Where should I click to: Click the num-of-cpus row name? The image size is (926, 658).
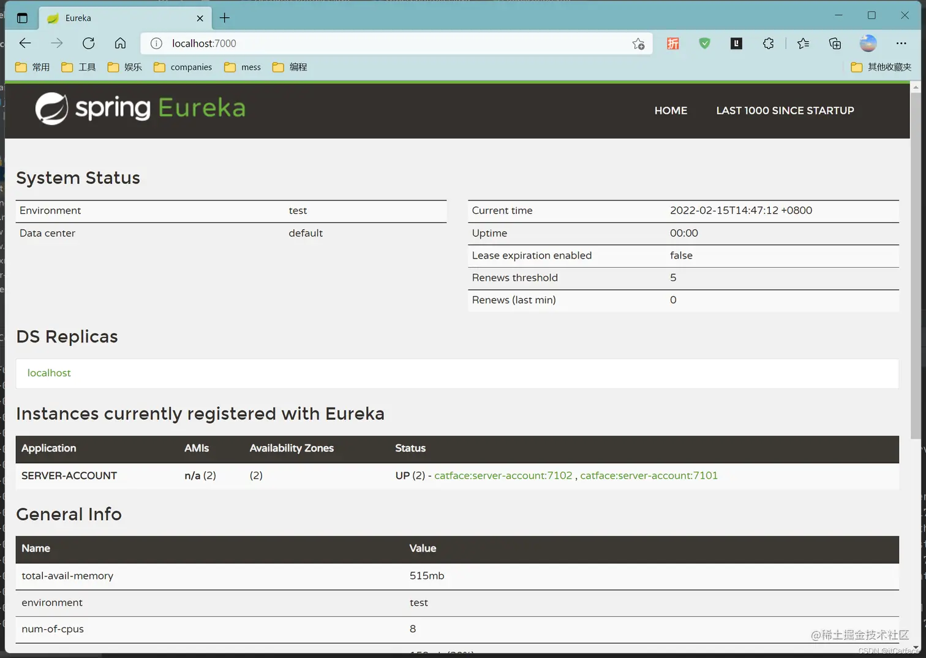click(x=53, y=629)
